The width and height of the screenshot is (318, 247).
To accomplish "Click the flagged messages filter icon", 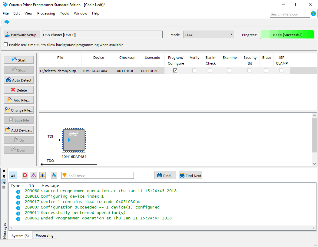I will pos(54,175).
